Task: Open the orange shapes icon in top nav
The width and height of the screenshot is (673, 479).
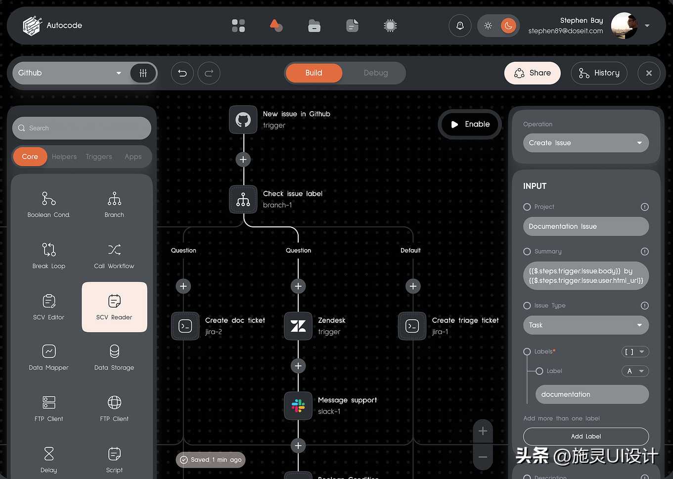Action: [276, 25]
